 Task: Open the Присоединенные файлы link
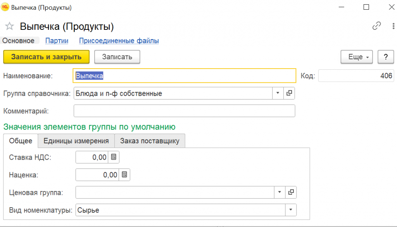(119, 41)
